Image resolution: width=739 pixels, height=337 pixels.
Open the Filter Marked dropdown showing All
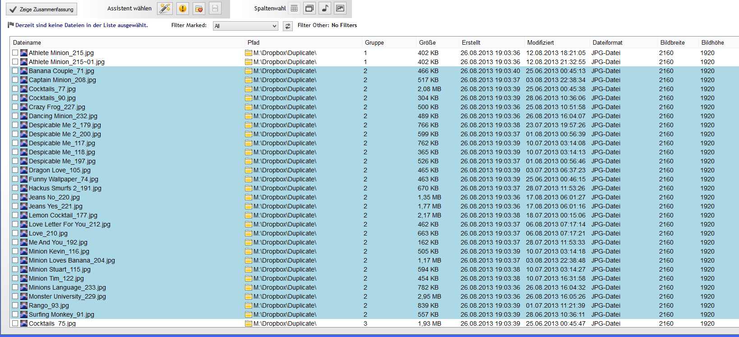point(245,26)
